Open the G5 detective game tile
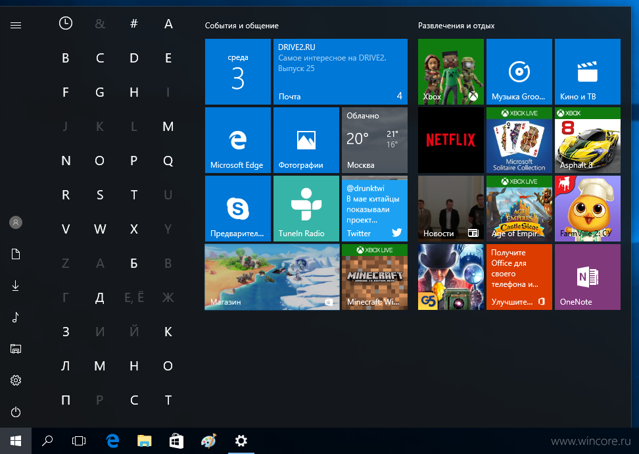The image size is (639, 454). click(x=451, y=278)
